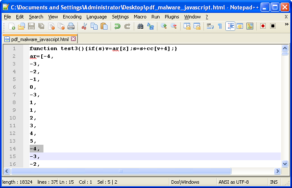The width and height of the screenshot is (292, 188).
Task: Click the New file toolbar icon
Action: tap(12, 27)
